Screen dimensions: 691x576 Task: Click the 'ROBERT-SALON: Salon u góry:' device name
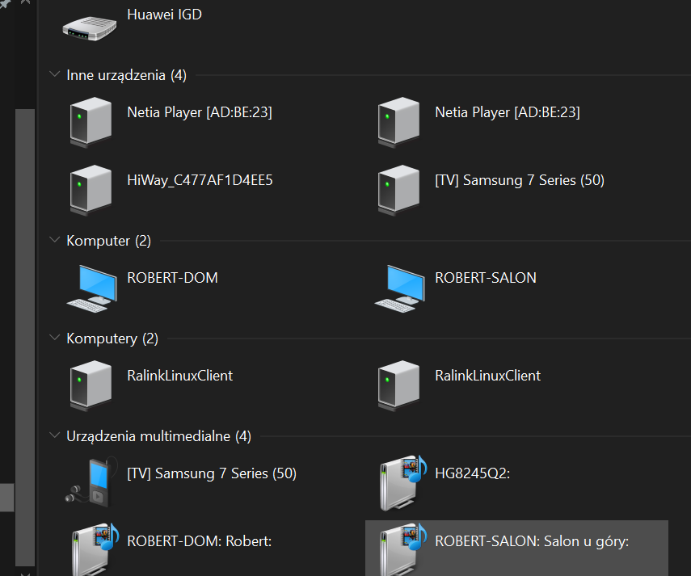[x=532, y=541]
